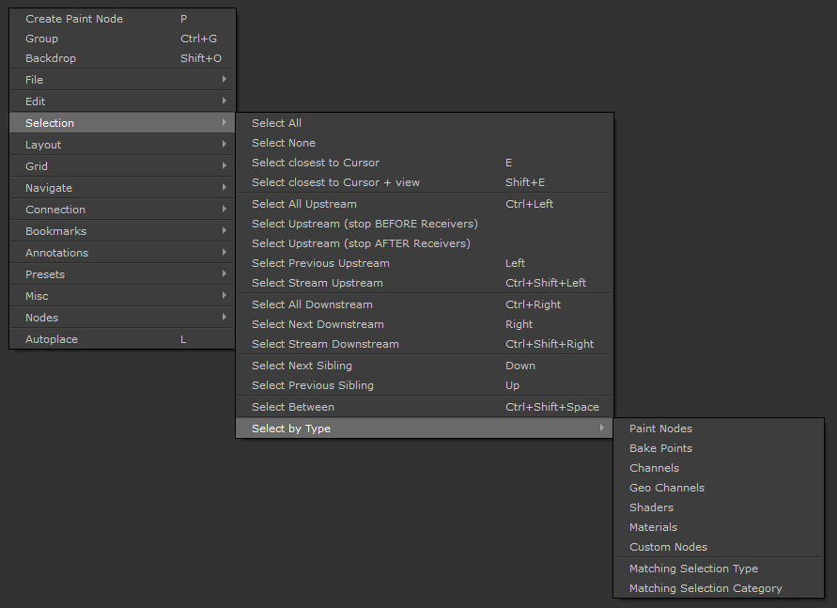Choose Group from the context menu
The width and height of the screenshot is (837, 608).
pos(42,39)
